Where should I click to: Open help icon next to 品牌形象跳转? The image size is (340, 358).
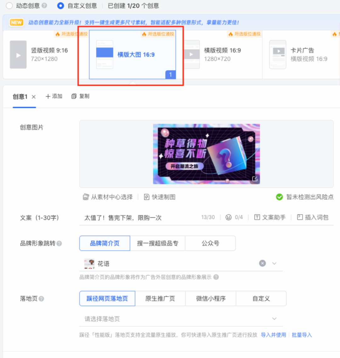59,244
